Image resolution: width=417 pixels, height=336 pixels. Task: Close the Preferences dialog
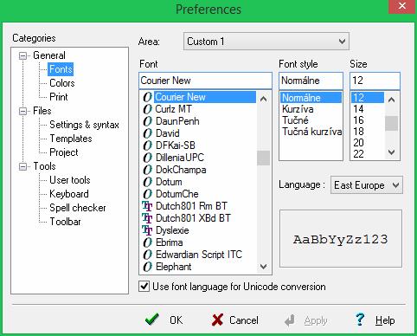click(402, 6)
